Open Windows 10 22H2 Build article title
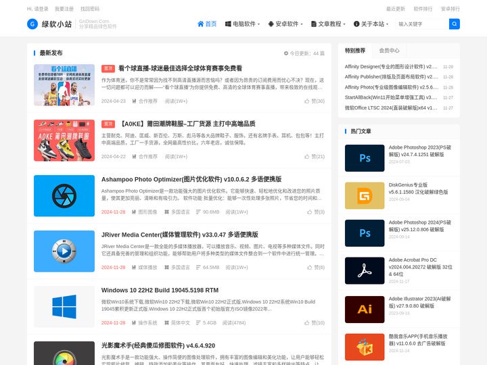Image resolution: width=487 pixels, height=365 pixels. pos(160,290)
